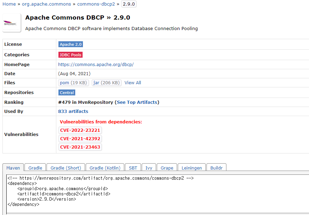Download the jar (206 KB) file

click(106, 83)
